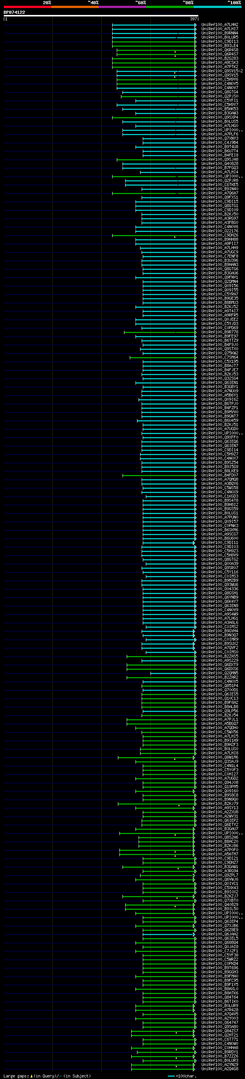Click hit label UniRef100_A7R428
Image resolution: width=245 pixels, height=1079 pixels.
point(220,1010)
